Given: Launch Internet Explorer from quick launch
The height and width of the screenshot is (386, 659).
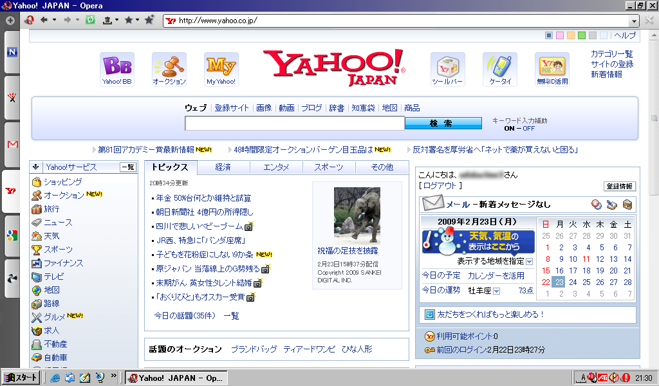Looking at the screenshot, I should (55, 378).
